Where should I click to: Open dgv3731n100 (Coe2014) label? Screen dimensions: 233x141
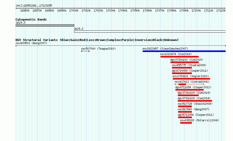click(x=194, y=93)
